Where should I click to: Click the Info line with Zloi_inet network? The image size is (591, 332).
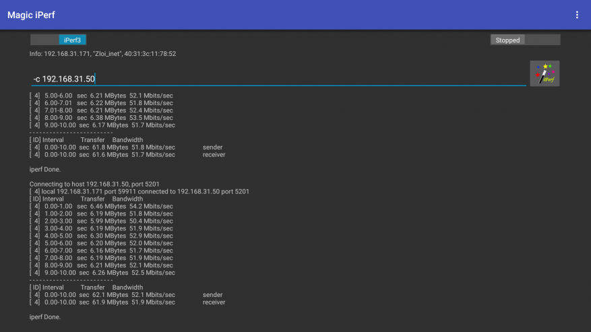(x=102, y=54)
